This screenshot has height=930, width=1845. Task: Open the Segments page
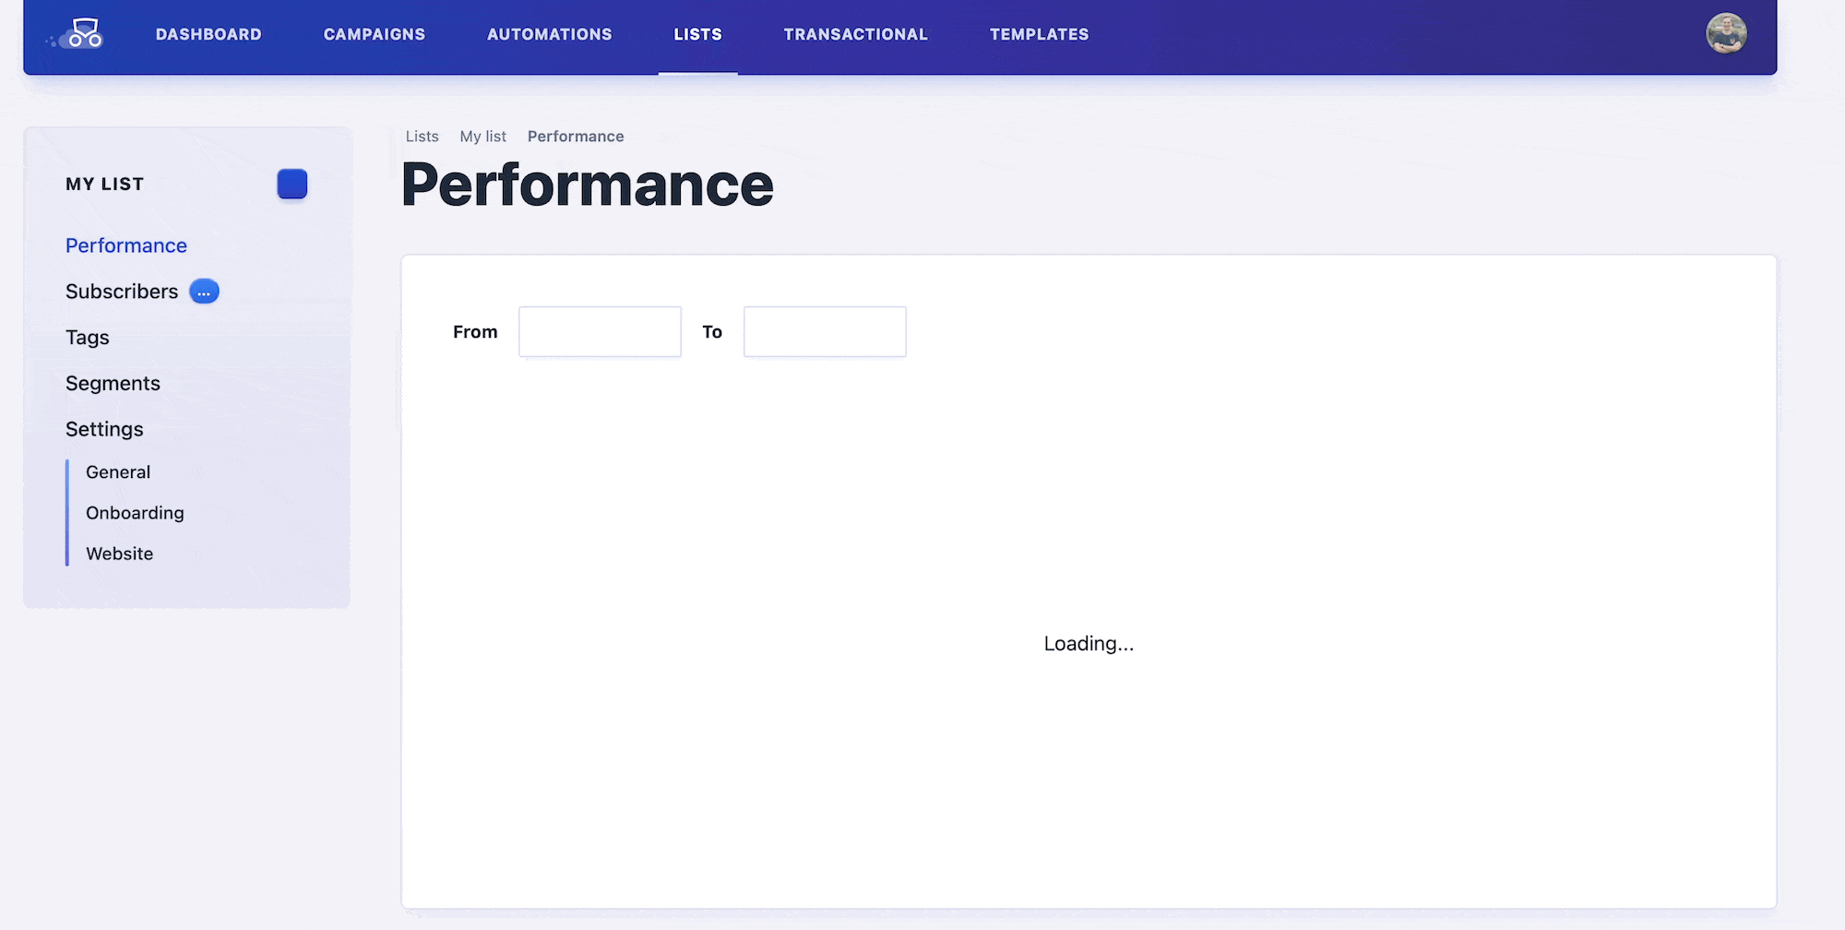tap(113, 384)
